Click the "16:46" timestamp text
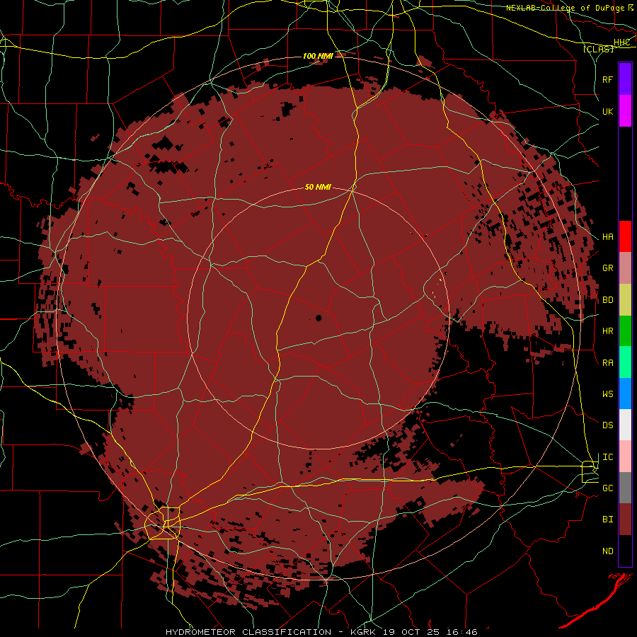The image size is (637, 637). click(x=464, y=632)
